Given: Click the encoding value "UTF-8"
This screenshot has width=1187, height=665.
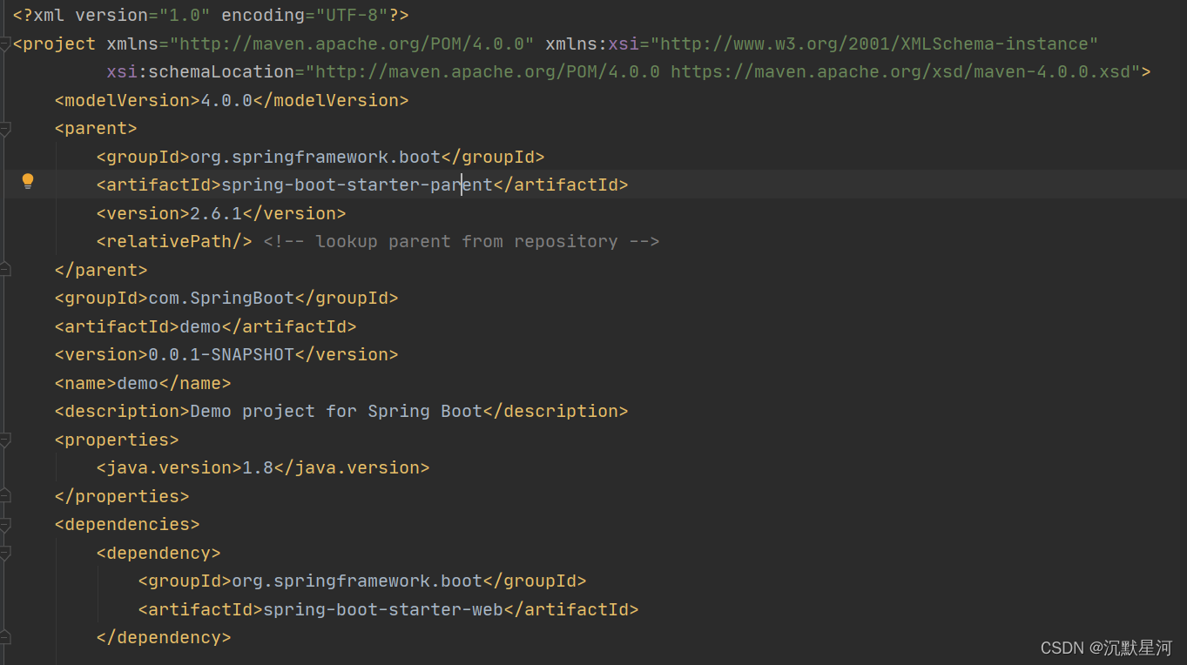Looking at the screenshot, I should pos(351,16).
